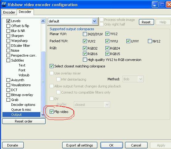Click the filter list scroll-down arrow
This screenshot has width=171, height=149.
(43, 115)
